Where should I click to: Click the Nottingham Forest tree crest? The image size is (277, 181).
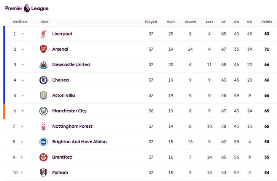(x=43, y=127)
